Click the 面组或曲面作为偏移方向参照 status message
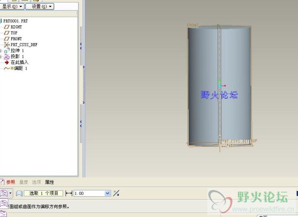Viewport: 298px width, 217px height. [x=39, y=207]
